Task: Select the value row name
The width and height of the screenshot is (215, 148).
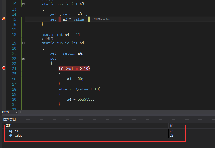Action: tap(18, 136)
